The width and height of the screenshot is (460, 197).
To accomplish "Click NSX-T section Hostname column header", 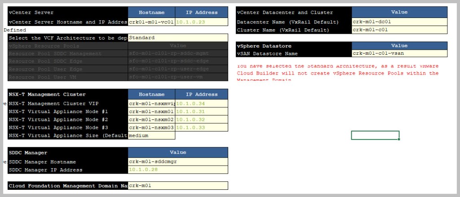I will 151,94.
